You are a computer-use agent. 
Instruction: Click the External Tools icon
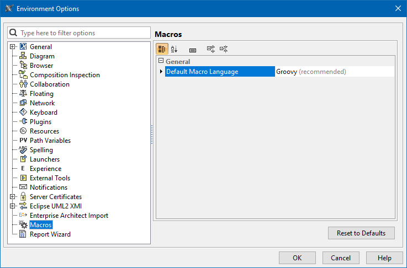point(23,178)
